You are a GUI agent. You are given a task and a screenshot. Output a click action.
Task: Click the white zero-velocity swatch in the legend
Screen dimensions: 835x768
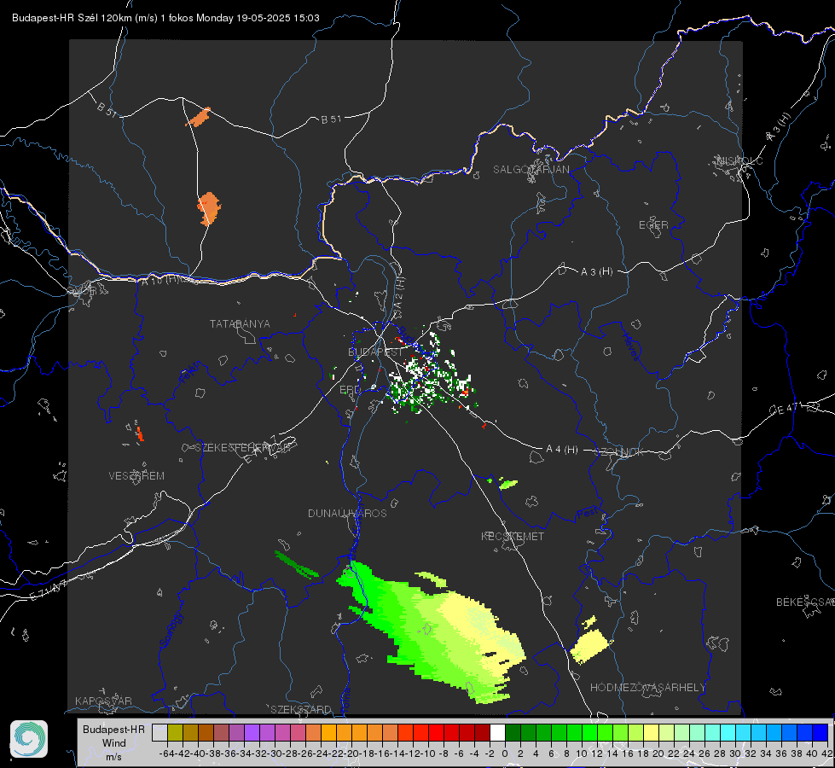pos(497,732)
